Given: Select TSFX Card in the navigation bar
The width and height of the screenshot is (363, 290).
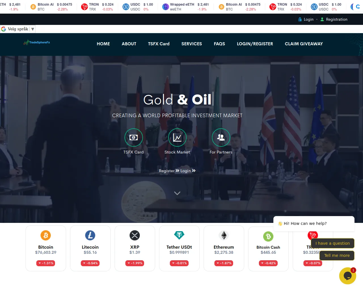Looking at the screenshot, I should (x=159, y=44).
